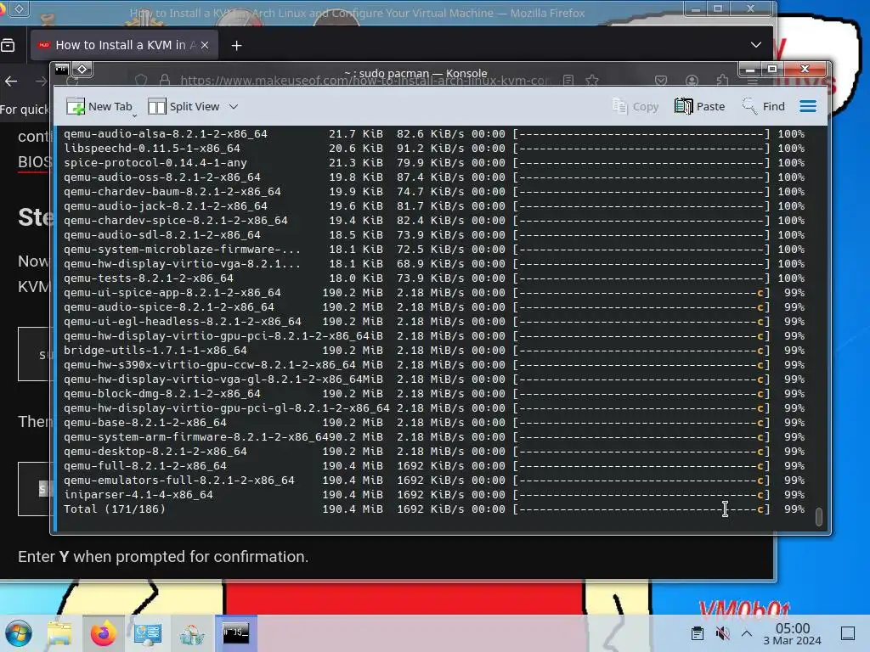Open the Firefox recent browsing view icon

(x=8, y=46)
